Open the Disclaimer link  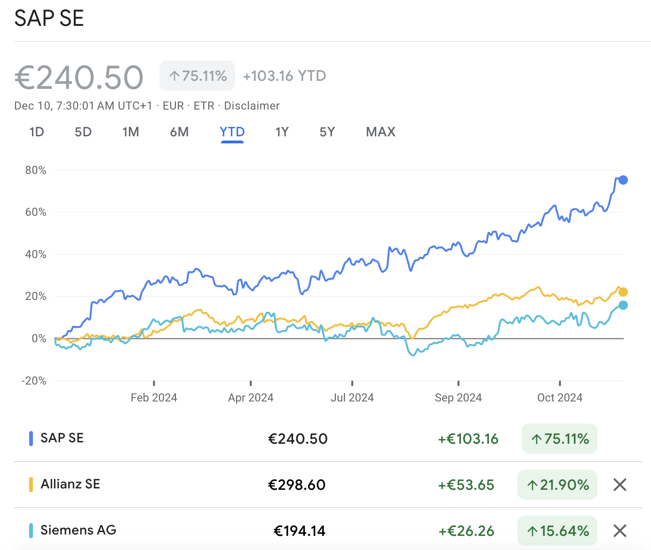click(x=252, y=106)
